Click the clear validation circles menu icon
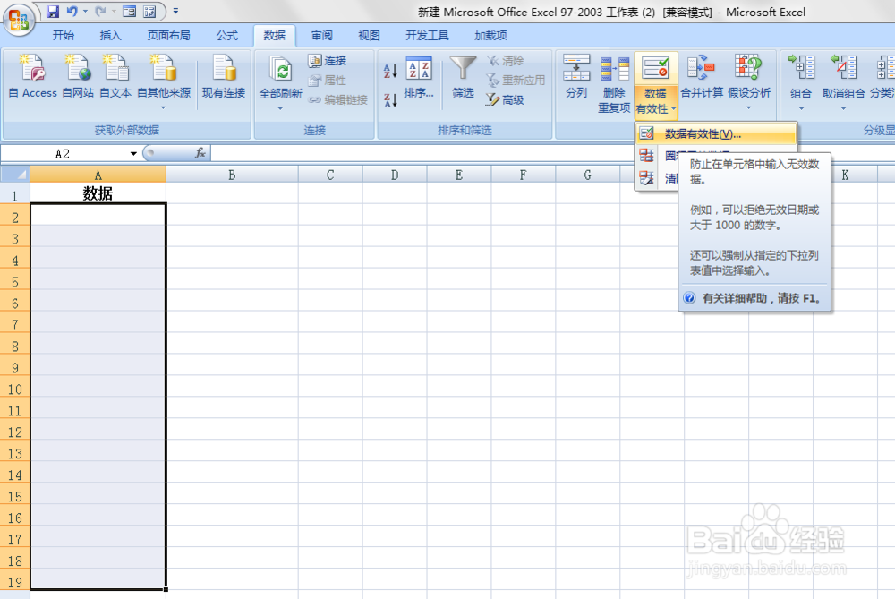The image size is (895, 599). [647, 178]
